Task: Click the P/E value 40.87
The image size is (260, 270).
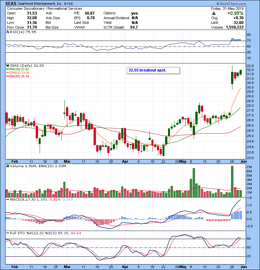Action: point(90,13)
